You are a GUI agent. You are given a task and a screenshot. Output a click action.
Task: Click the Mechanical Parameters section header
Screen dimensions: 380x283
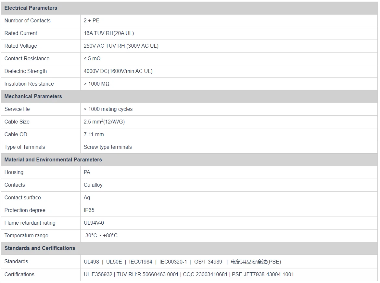click(x=33, y=96)
